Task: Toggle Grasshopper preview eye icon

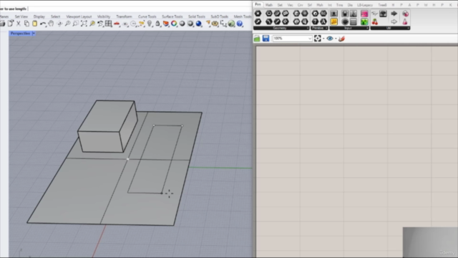Action: click(330, 38)
